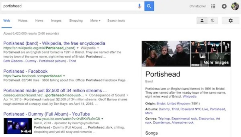This screenshot has height=137, width=241.
Task: Click the Songs heading in panel
Action: (152, 133)
